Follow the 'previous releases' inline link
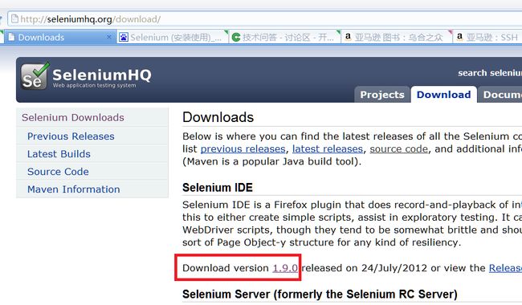Screen dimensions: 522x305 pos(243,148)
